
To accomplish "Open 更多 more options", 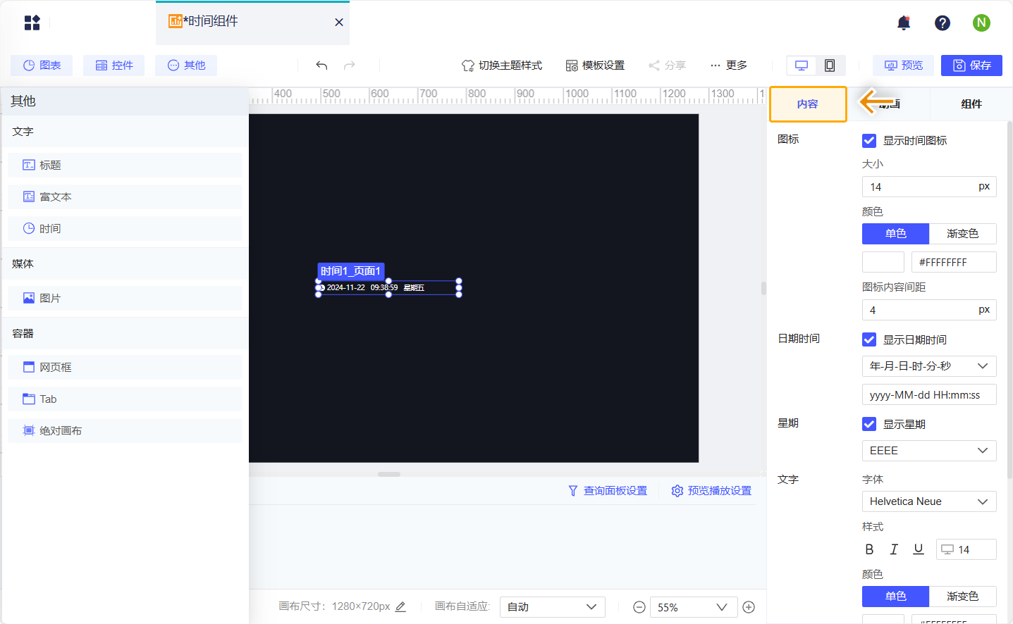I will click(x=729, y=65).
